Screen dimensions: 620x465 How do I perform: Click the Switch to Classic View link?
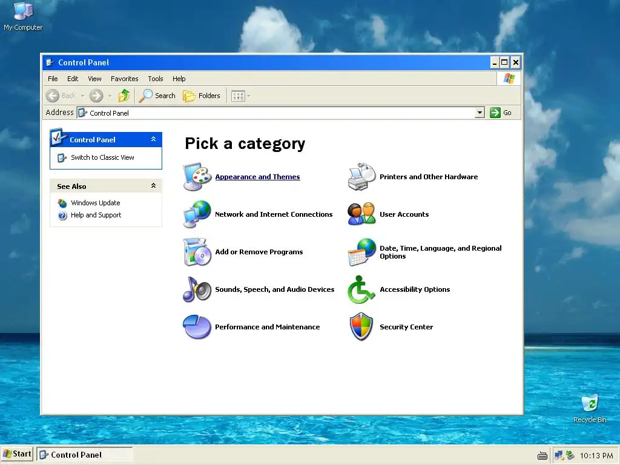click(x=102, y=157)
